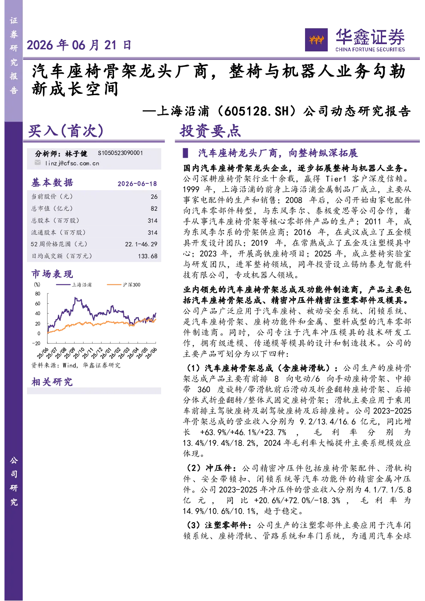The width and height of the screenshot is (425, 601).
Task: Select the bold item (1)汽车座椅骨架总成(含座椅滑轨)
Action: pyautogui.click(x=262, y=368)
